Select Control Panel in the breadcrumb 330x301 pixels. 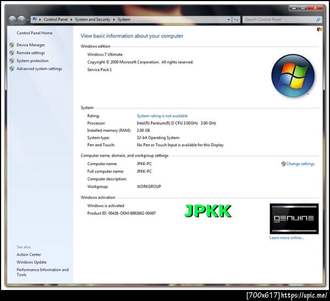(x=56, y=19)
